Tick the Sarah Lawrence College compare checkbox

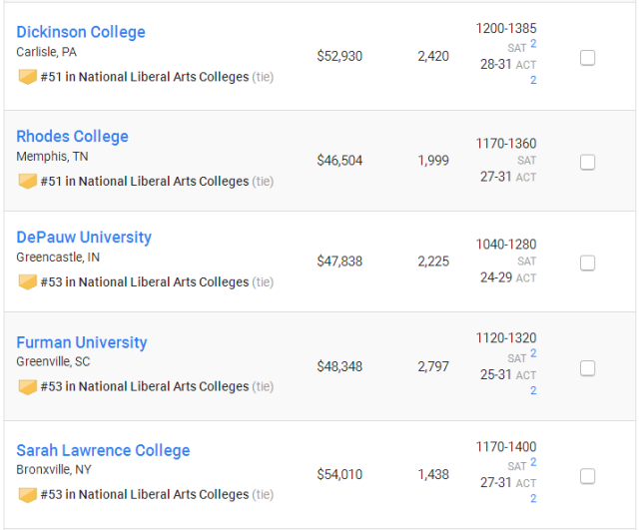coord(587,476)
